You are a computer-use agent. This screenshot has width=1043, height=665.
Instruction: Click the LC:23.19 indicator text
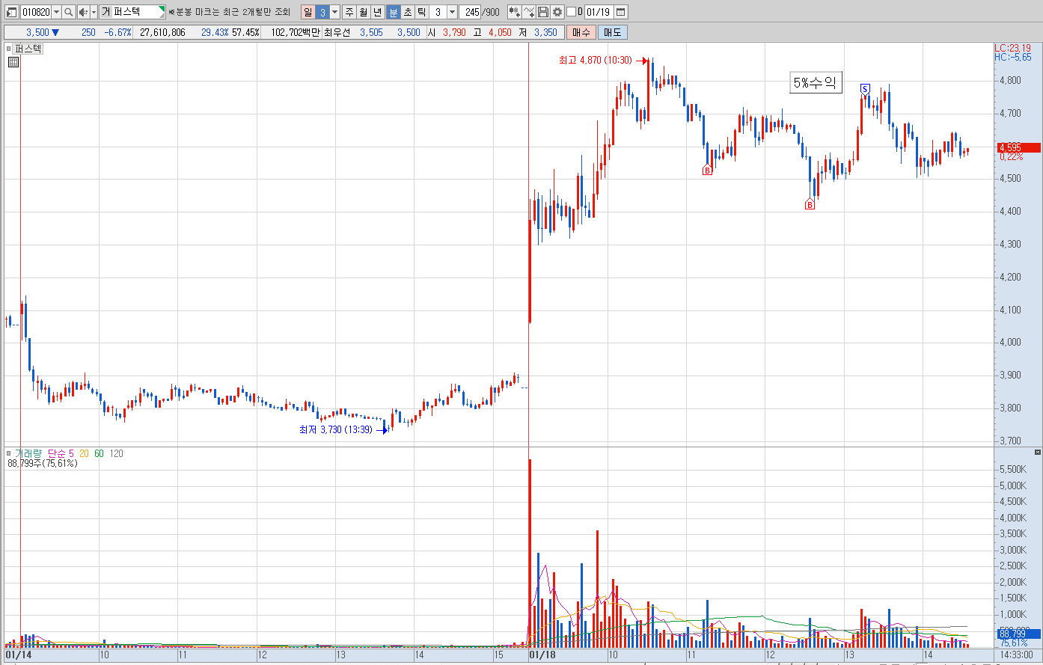click(x=1012, y=48)
